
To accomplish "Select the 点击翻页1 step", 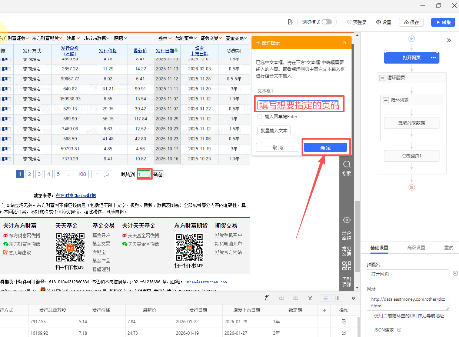I will point(412,156).
